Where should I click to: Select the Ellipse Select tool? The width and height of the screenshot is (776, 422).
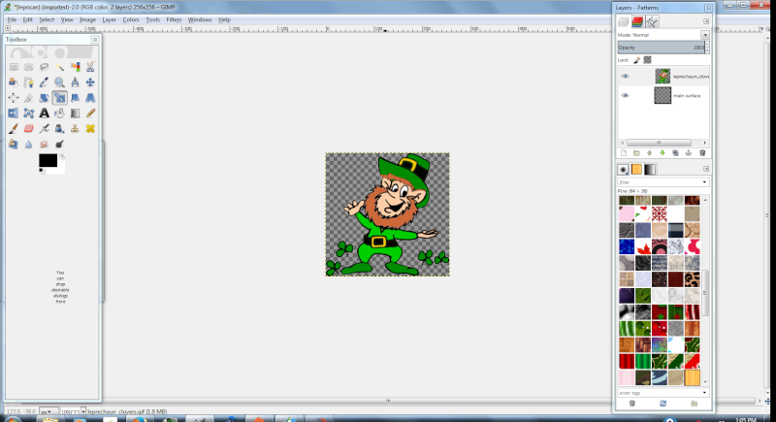29,67
